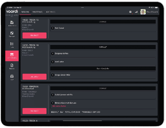Viewport: 166px width, 128px height.
Task: Click the printer status icon in header
Action: (130, 12)
